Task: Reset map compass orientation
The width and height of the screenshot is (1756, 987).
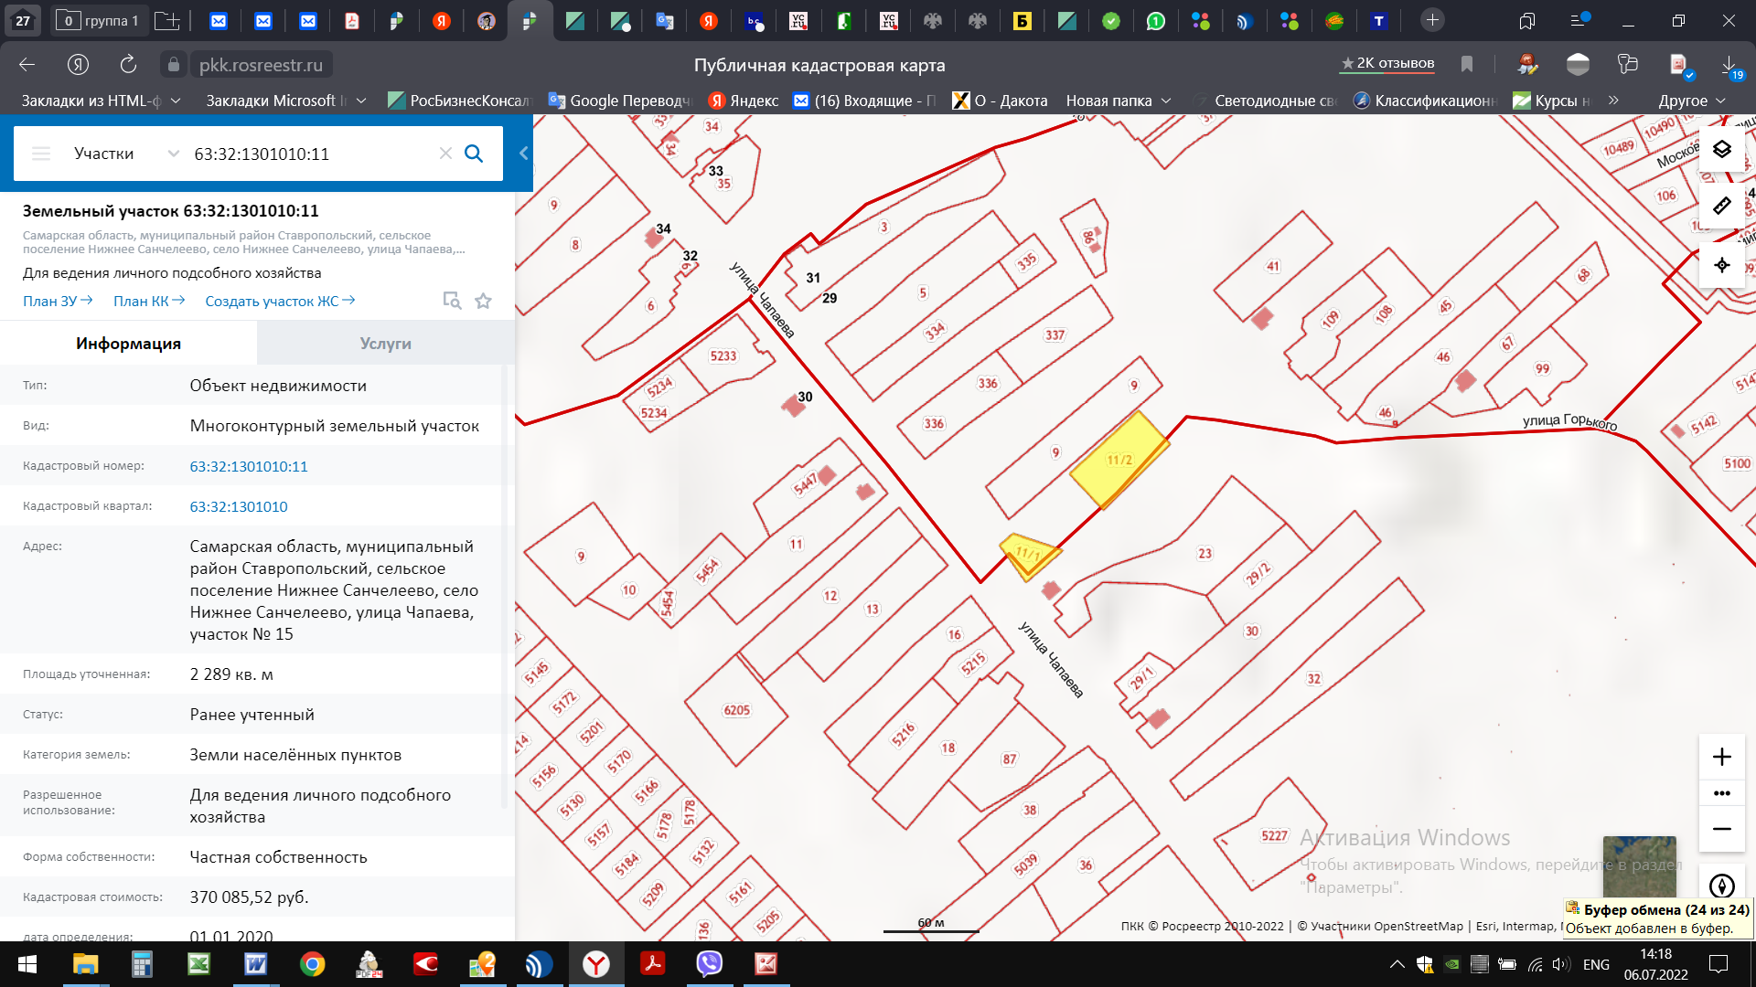Action: [1721, 886]
